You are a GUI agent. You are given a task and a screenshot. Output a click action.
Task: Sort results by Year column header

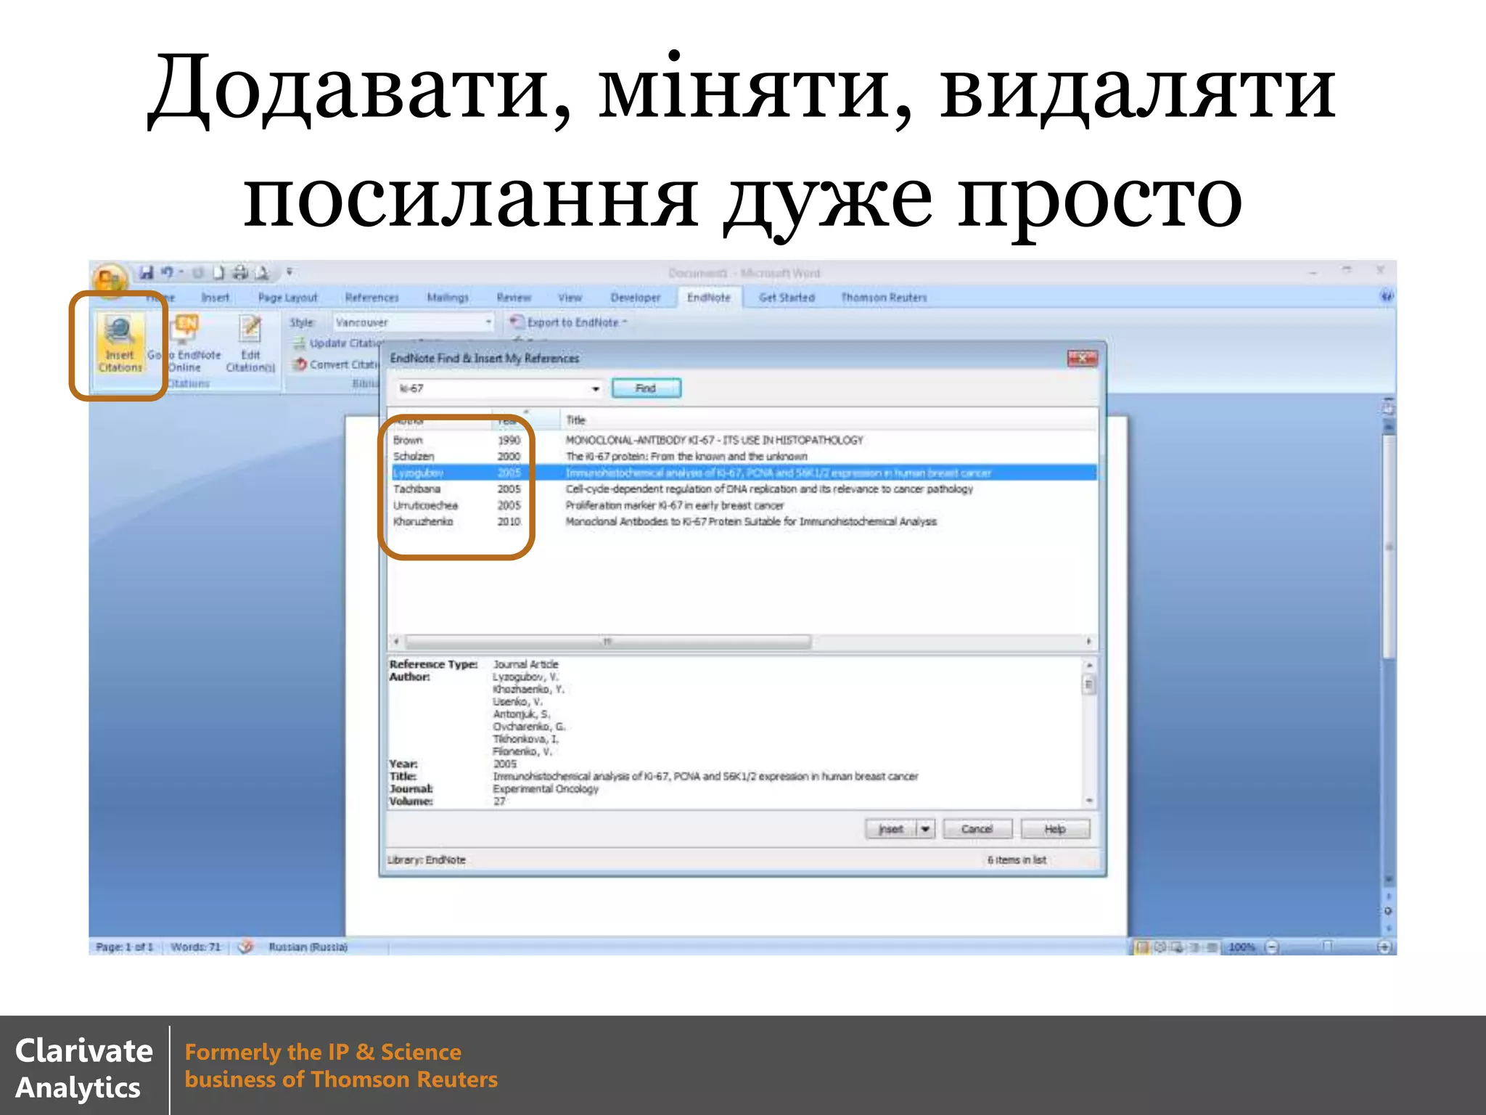pos(526,420)
